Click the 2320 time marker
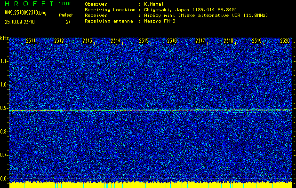The image size is (296, 188). [285, 41]
